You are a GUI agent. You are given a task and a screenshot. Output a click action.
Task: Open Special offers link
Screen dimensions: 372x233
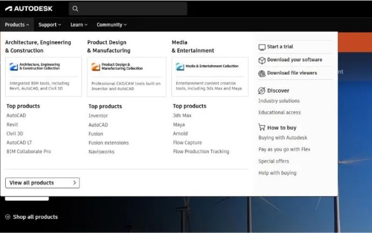[x=274, y=161]
